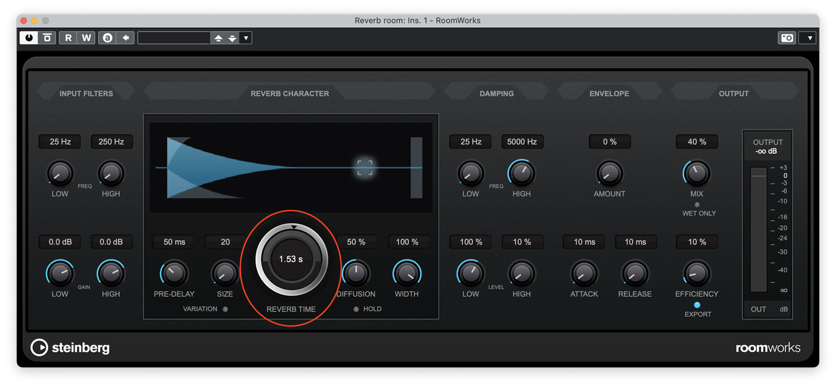Viewport: 836px width, 387px height.
Task: Toggle the WET ONLY button
Action: tap(697, 204)
